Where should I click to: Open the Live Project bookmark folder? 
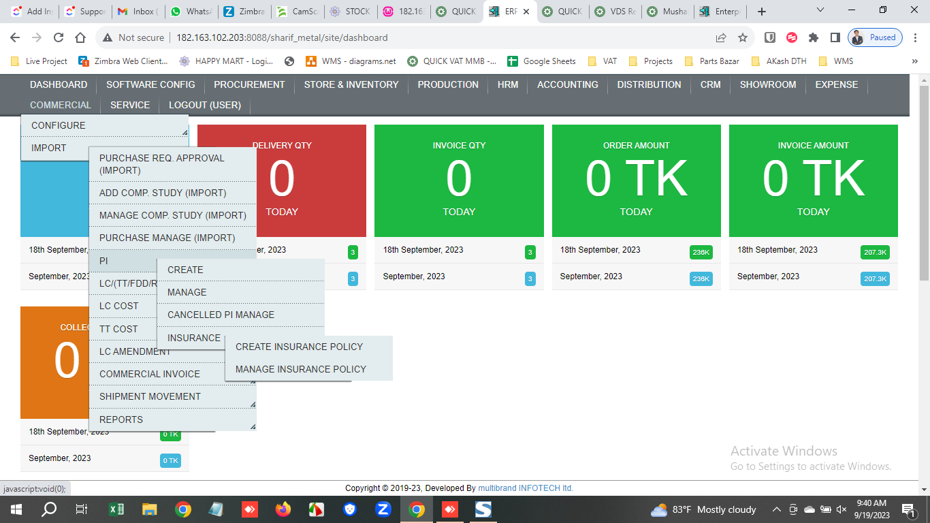coord(39,61)
